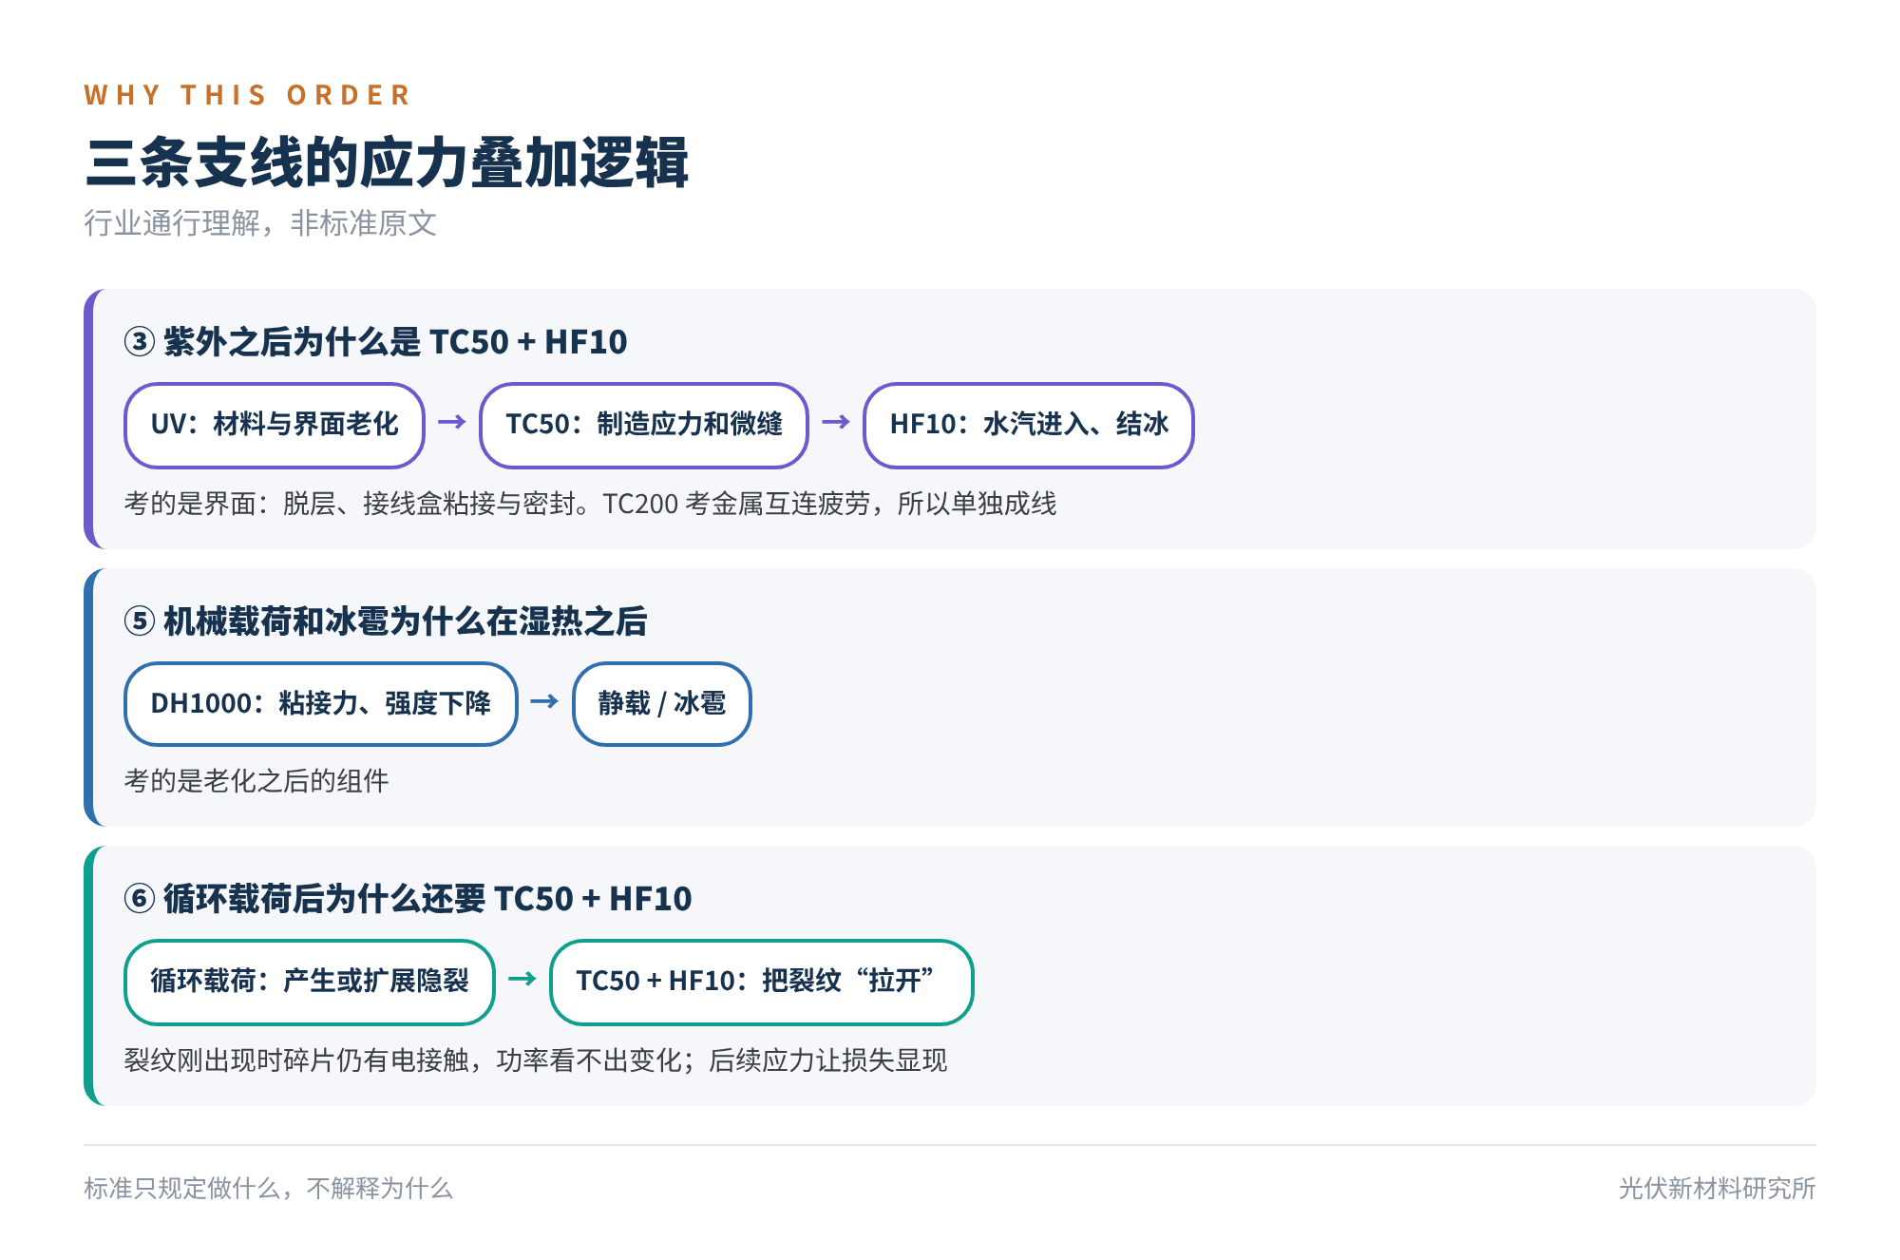Click the DH1000：粘接力、强度下降 pill

point(321,704)
